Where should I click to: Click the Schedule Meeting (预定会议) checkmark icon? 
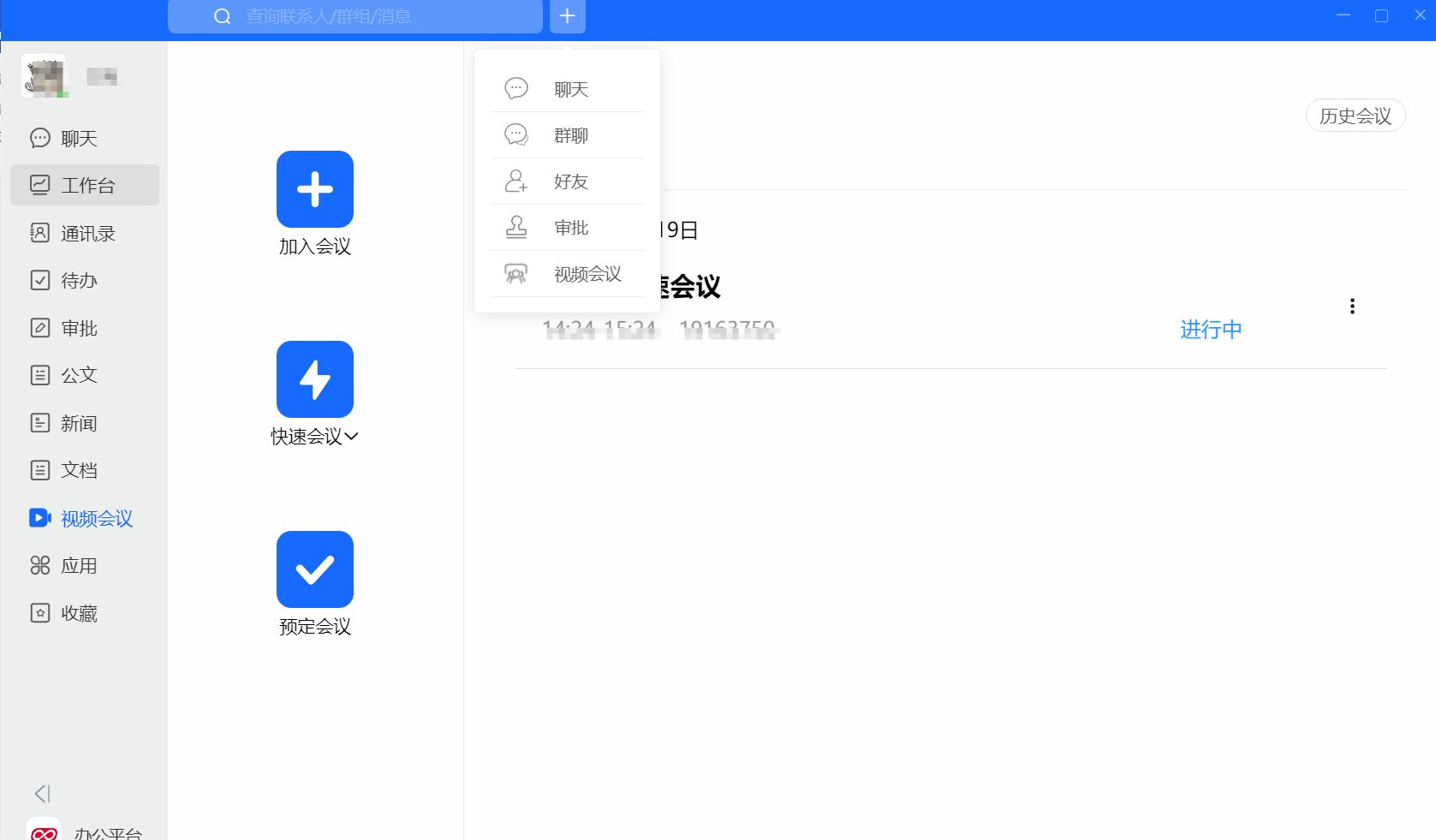(x=314, y=569)
